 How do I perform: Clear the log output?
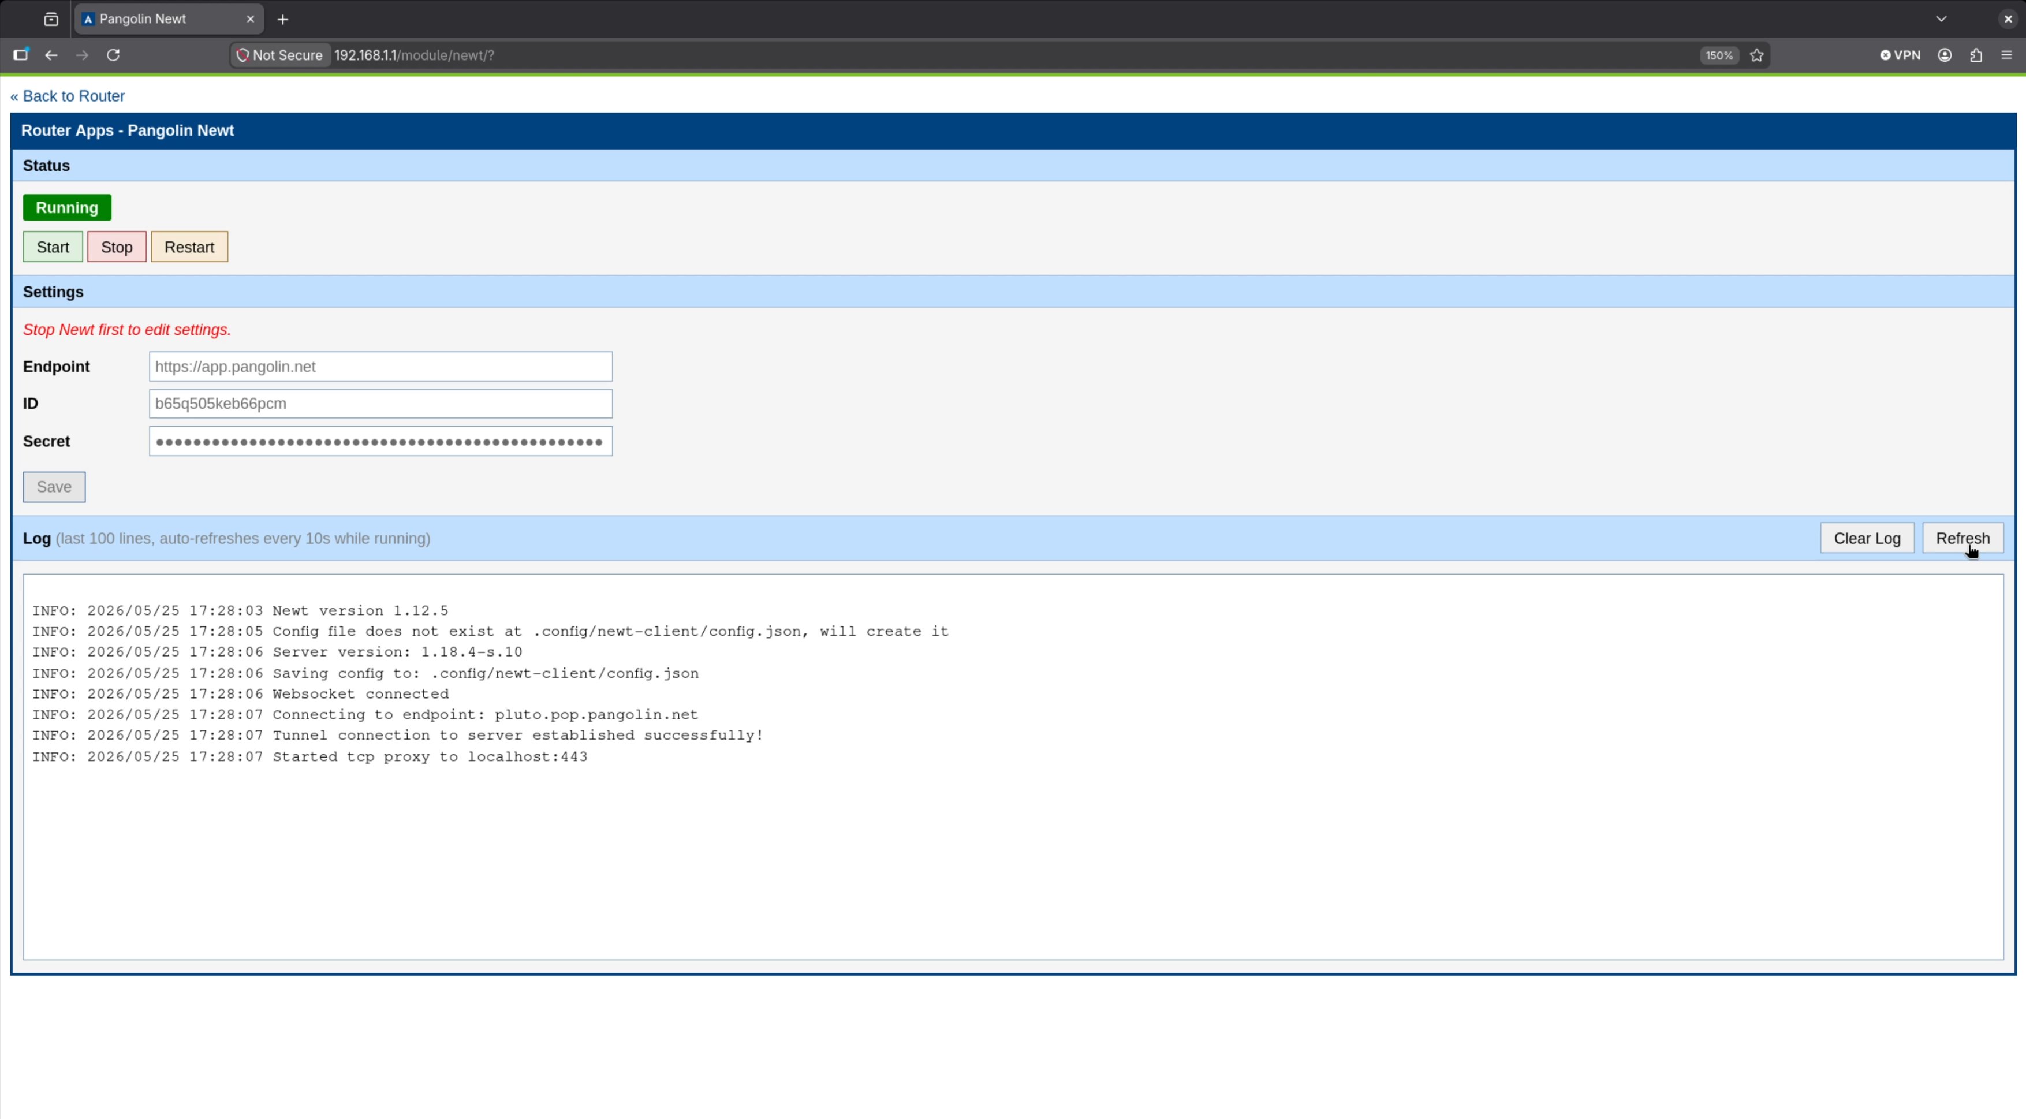click(1867, 539)
